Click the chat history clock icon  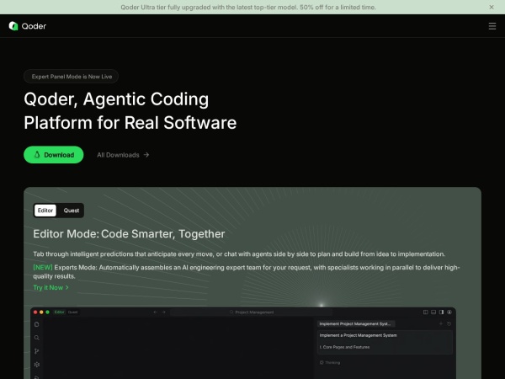point(449,323)
